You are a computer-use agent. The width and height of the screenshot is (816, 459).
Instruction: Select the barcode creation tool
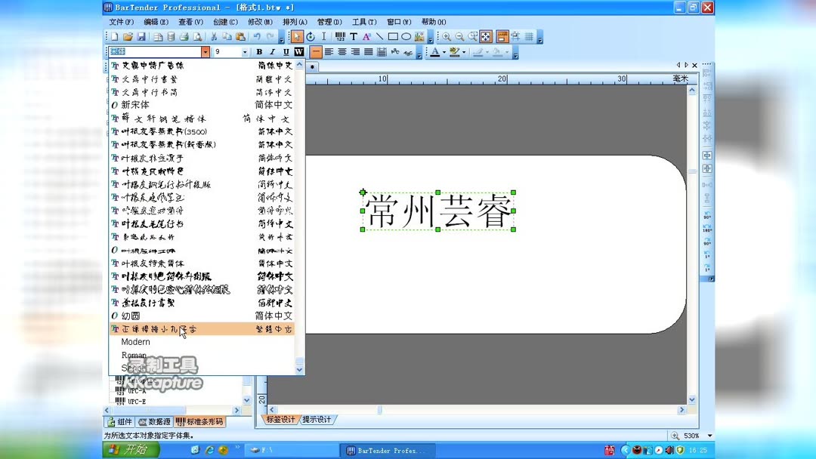[x=339, y=36]
